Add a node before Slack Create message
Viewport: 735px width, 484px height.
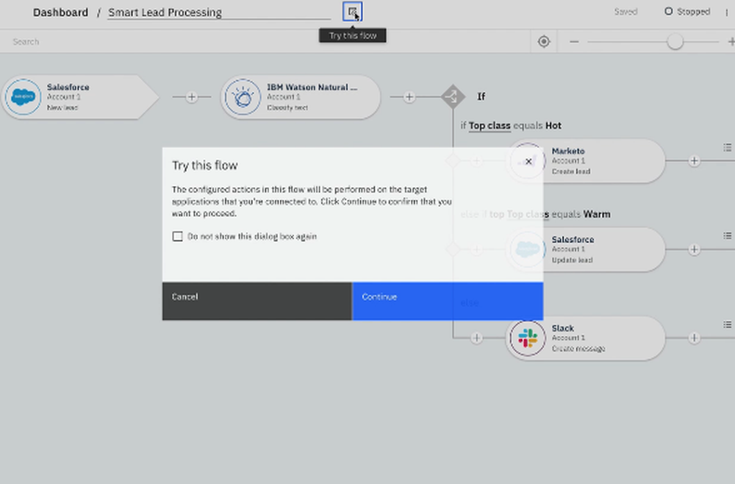click(x=477, y=338)
